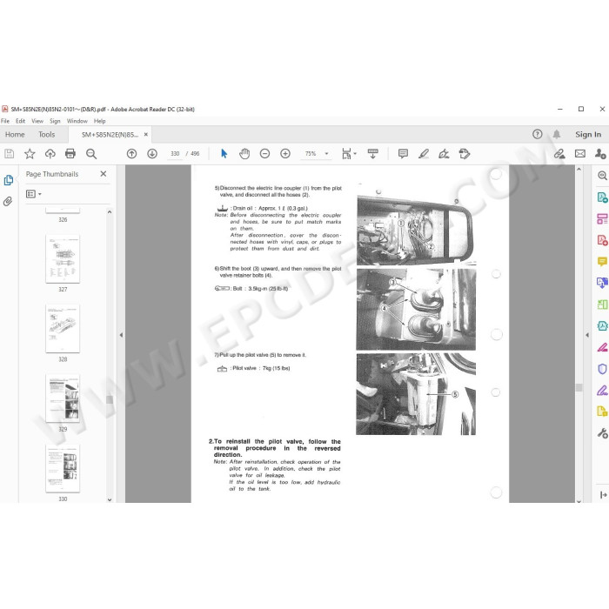This screenshot has width=609, height=609.
Task: Go to previous page arrow
Action: point(131,154)
